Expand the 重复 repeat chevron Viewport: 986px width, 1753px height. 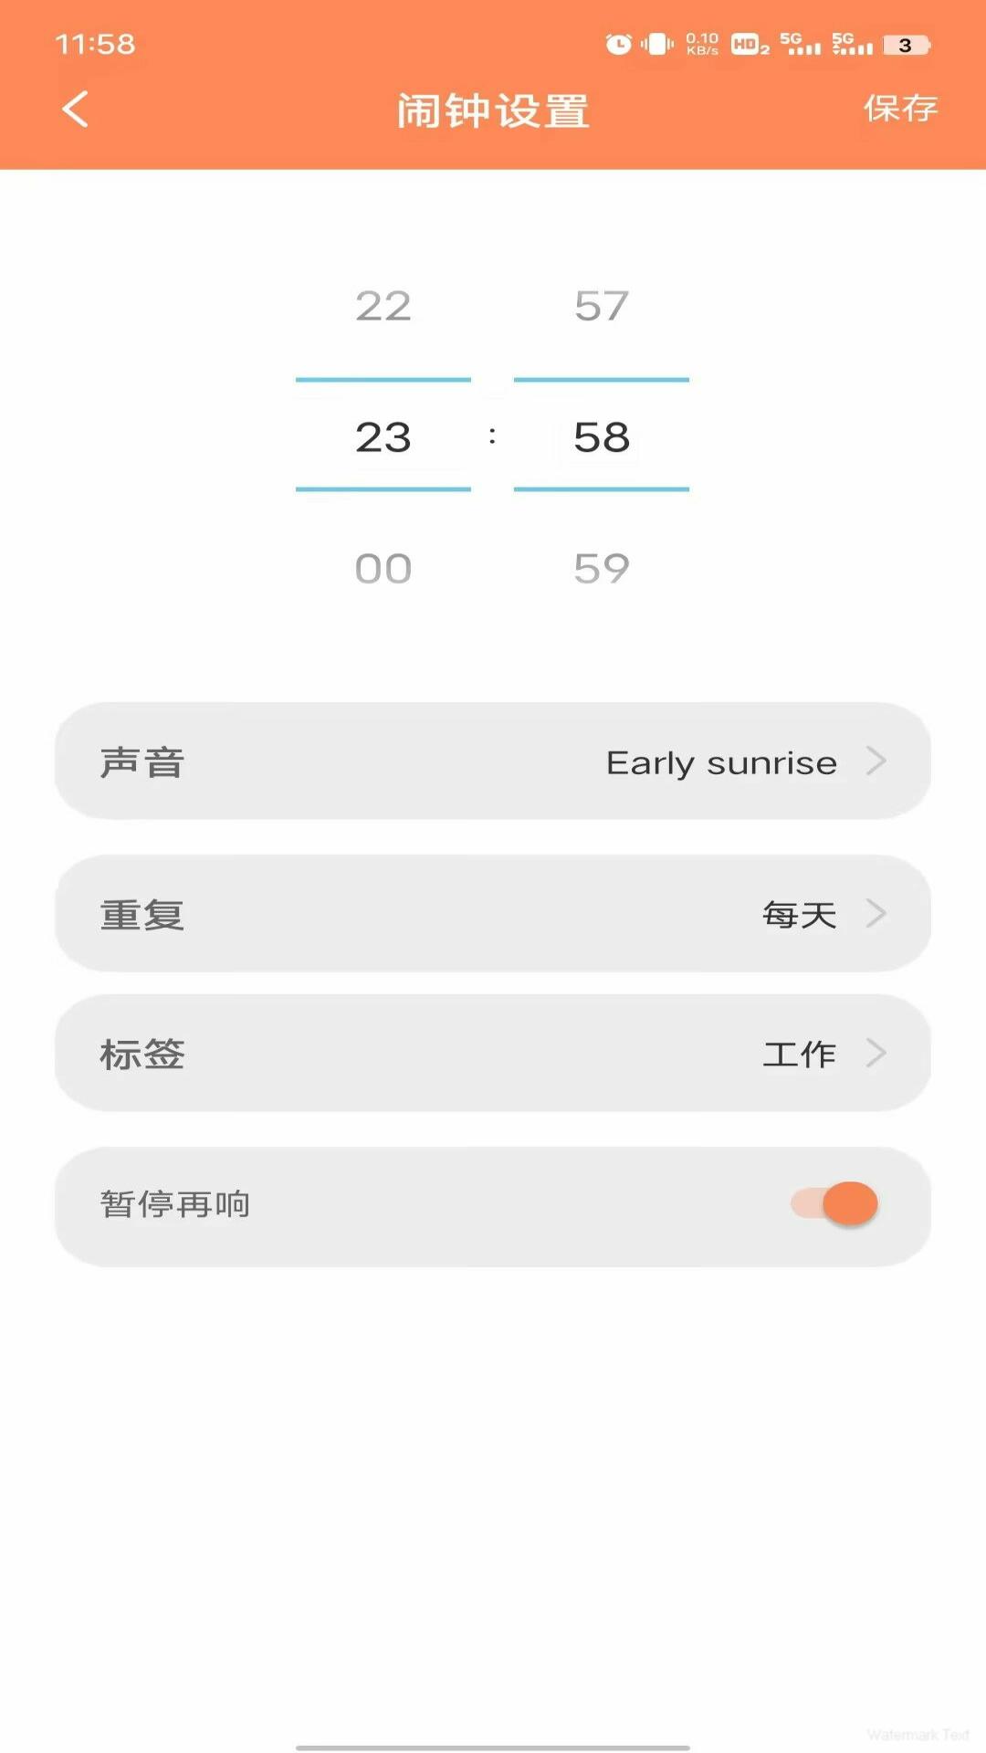(876, 913)
